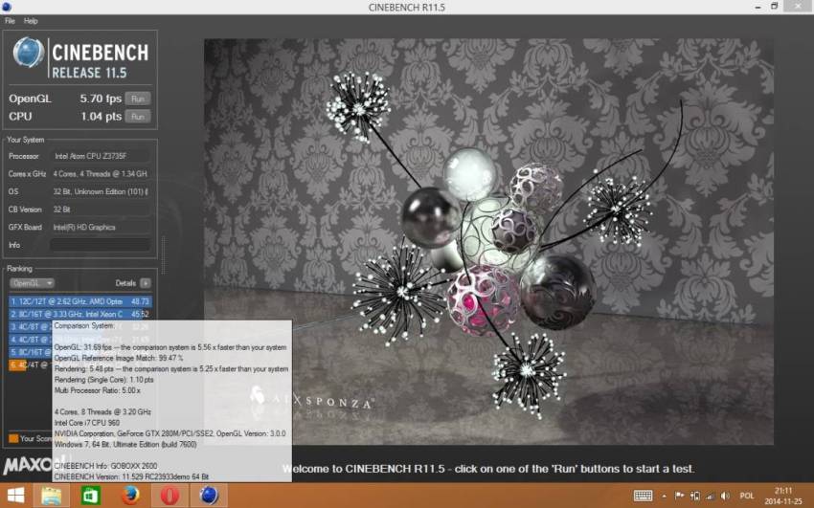Show hidden tray icons arrow
This screenshot has height=508, width=814.
pyautogui.click(x=664, y=497)
